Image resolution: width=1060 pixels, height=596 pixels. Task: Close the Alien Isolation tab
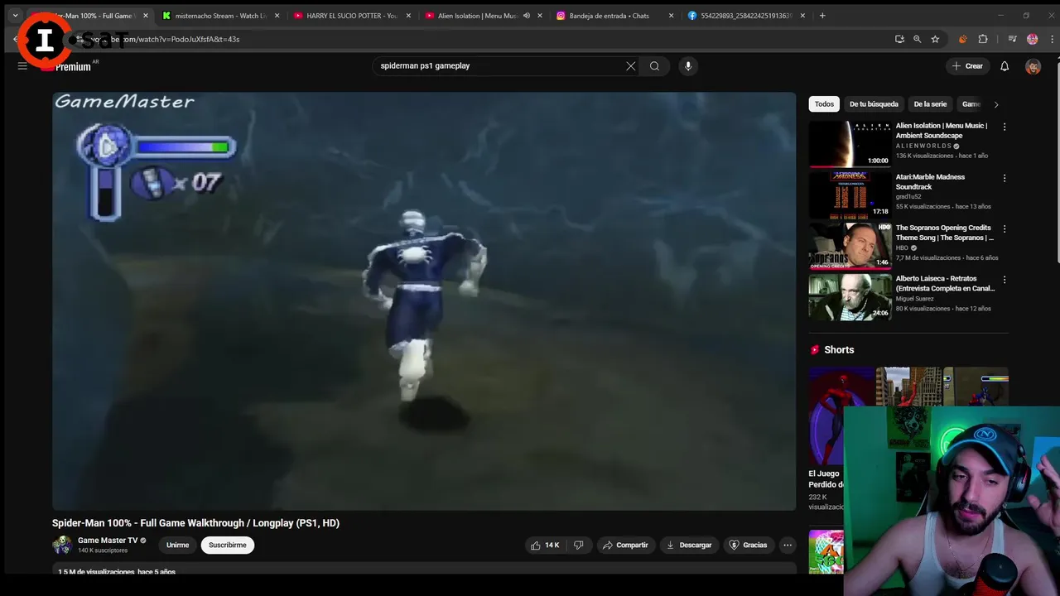pos(540,16)
